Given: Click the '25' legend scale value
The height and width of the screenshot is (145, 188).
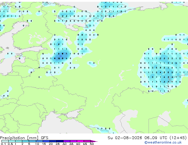Looking at the screenshot, I should [58, 144].
